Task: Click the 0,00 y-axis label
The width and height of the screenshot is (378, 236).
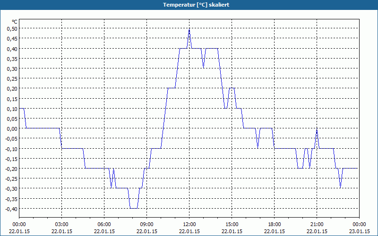Action: [13, 128]
